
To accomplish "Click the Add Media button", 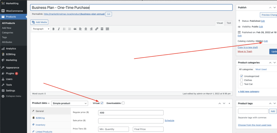I will point(39,22).
